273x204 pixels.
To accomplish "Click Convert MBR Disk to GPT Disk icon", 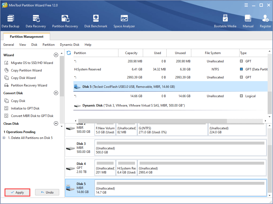I will (x=6, y=116).
